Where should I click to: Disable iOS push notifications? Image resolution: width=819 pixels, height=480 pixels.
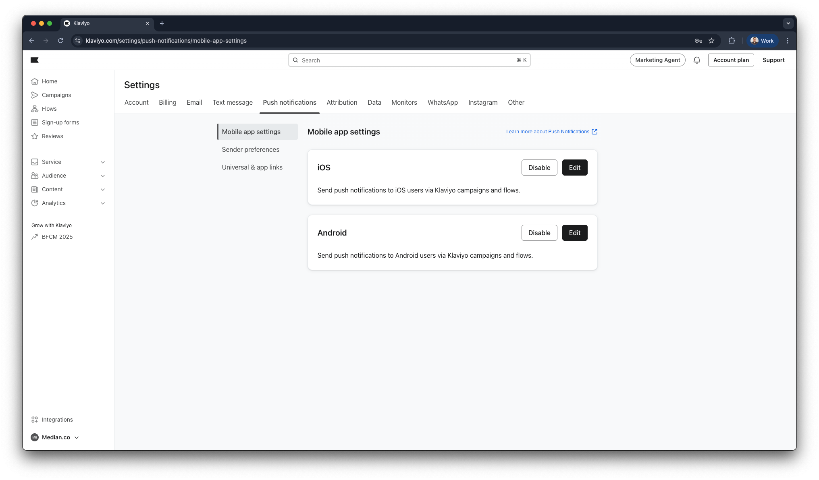tap(539, 168)
